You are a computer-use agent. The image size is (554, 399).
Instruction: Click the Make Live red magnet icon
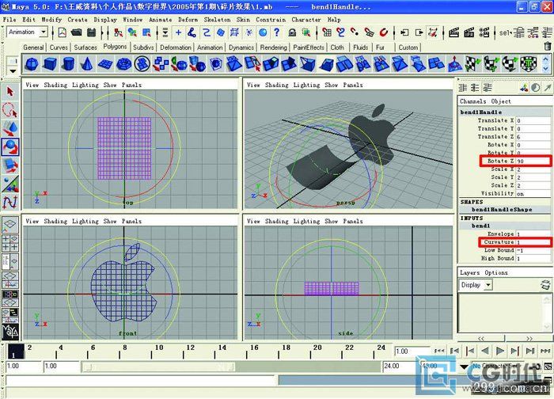tap(384, 32)
